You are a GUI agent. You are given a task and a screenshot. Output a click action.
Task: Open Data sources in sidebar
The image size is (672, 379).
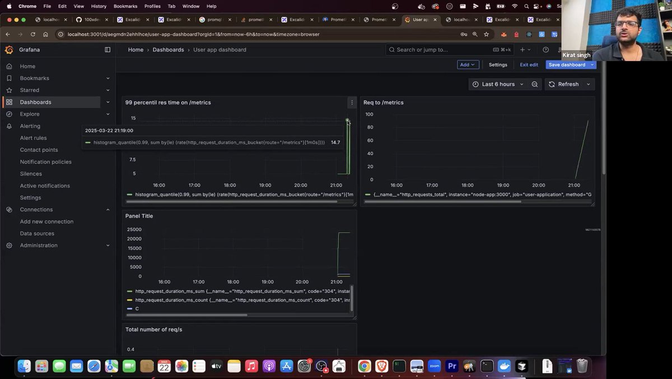coord(37,234)
